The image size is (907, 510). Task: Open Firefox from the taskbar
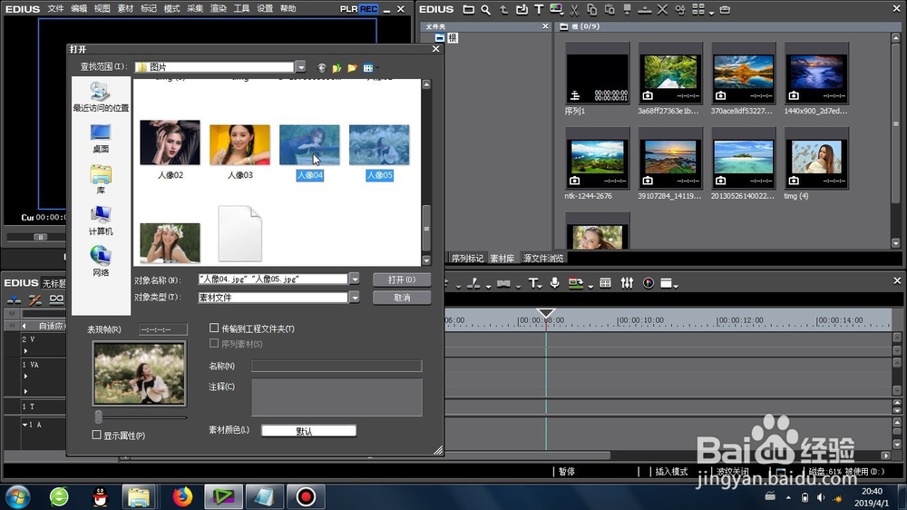tap(183, 496)
